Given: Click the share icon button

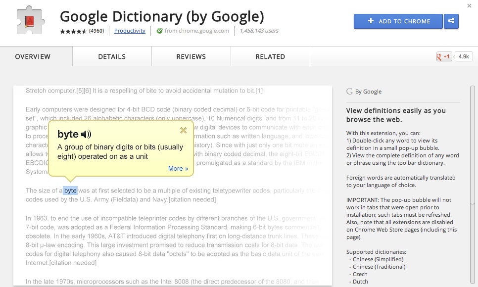Looking at the screenshot, I should pos(451,21).
